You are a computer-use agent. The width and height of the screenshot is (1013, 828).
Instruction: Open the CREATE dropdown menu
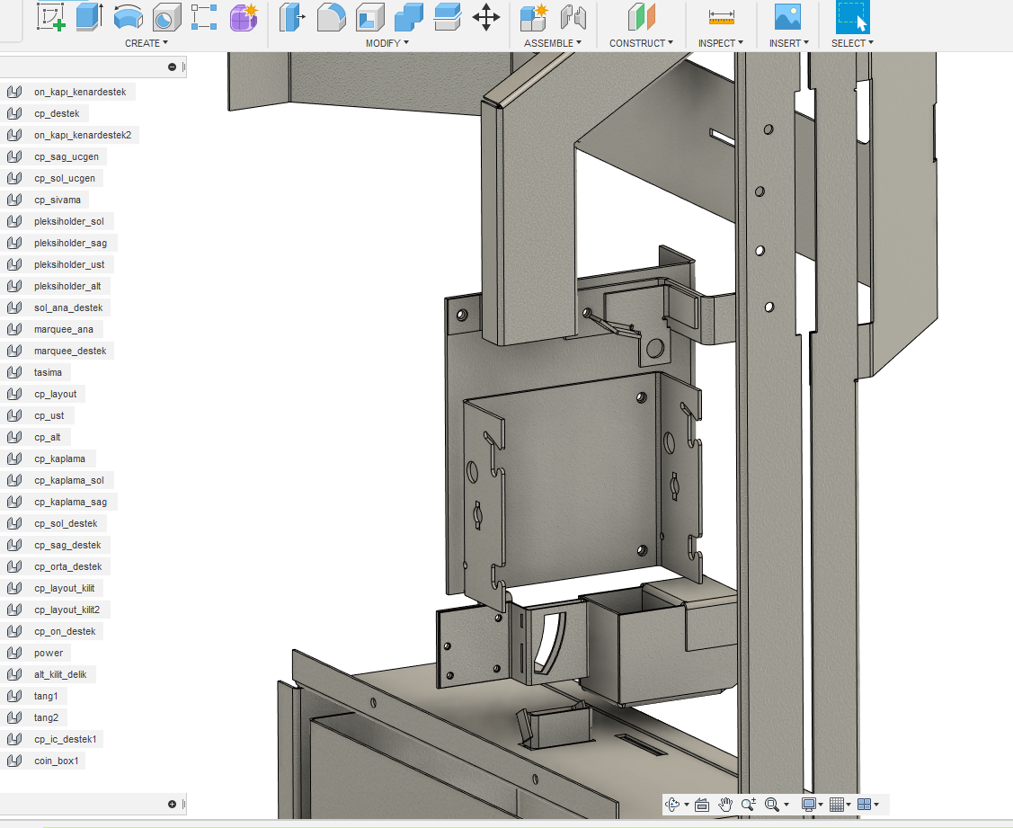click(147, 43)
